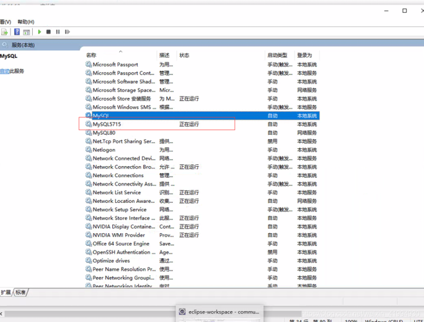Click the Restart Service toolbar icon
Viewport: 424px width, 322px height.
[67, 32]
